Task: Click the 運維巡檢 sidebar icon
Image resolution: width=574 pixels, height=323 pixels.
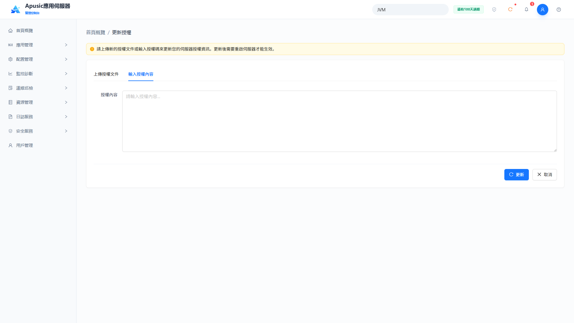Action: pyautogui.click(x=10, y=88)
